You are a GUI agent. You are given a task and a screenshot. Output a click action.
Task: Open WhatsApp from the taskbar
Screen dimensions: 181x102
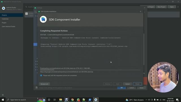[x=78, y=100]
